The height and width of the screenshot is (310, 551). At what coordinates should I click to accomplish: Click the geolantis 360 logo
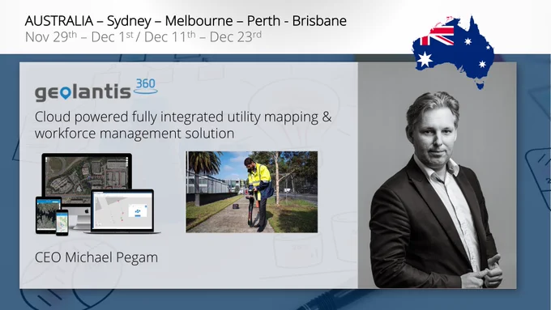(96, 90)
